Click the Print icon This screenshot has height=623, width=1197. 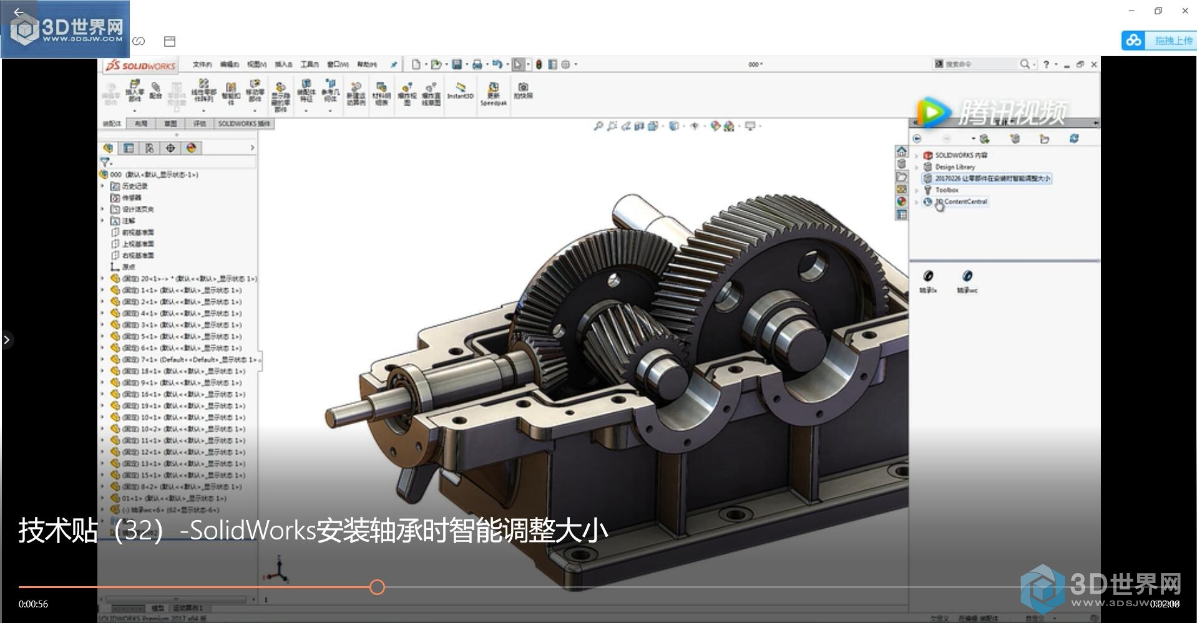(477, 64)
